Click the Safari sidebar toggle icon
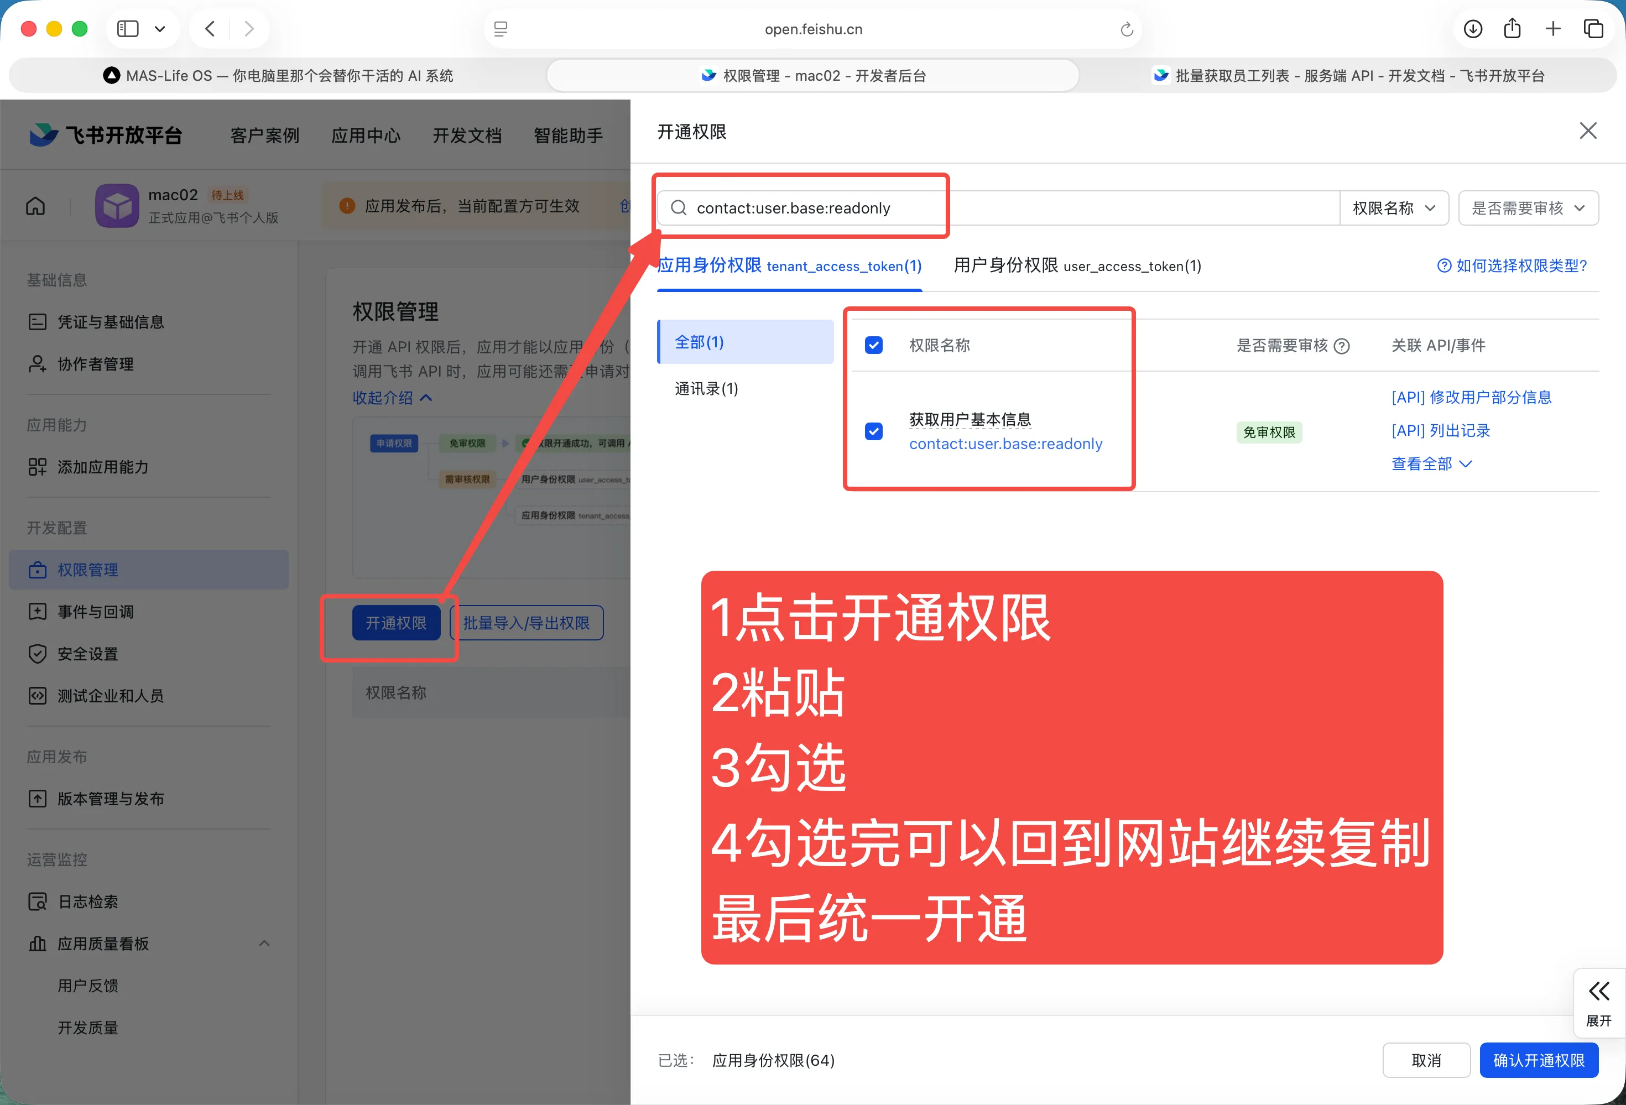Screen dimensions: 1626x1105 (127, 29)
